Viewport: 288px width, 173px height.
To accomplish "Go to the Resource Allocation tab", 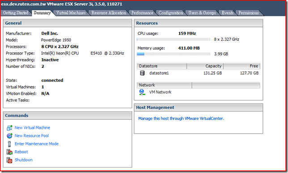I will pos(109,13).
